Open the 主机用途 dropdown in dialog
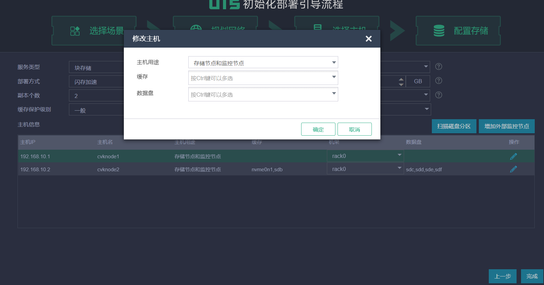 263,62
